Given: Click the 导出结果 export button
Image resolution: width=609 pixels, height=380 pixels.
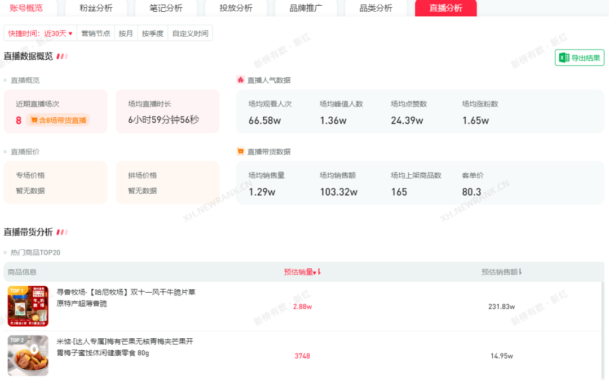Looking at the screenshot, I should click(579, 58).
